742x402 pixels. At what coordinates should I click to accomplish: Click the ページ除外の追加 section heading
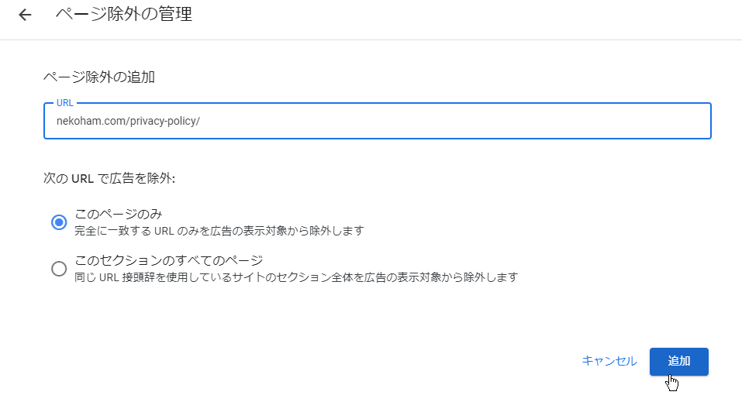99,77
